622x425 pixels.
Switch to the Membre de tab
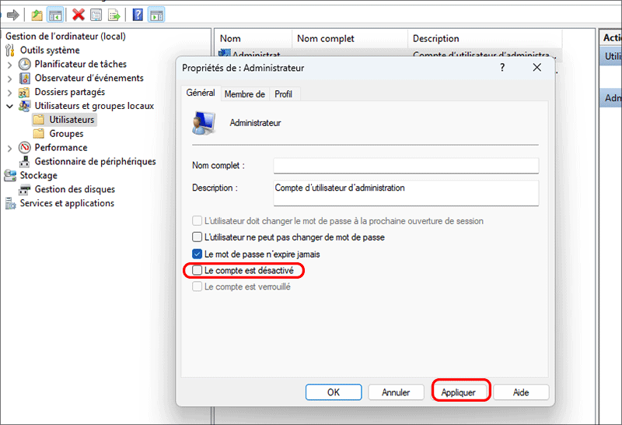tap(244, 94)
